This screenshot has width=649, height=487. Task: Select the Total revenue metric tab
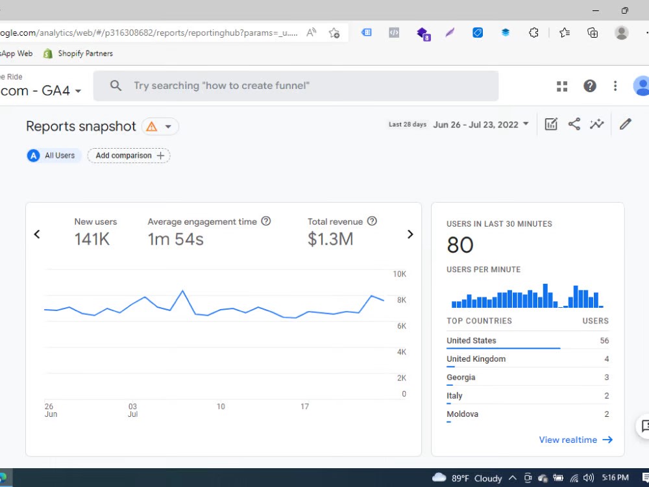[x=342, y=232]
